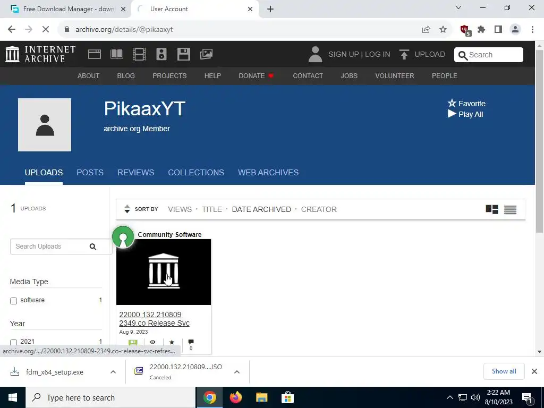This screenshot has width=544, height=408.
Task: Open the ABOUT menu link
Action: (89, 75)
